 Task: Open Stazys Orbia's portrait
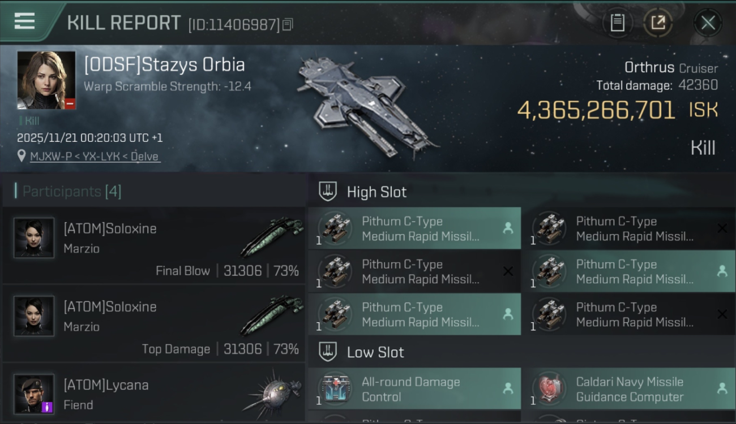46,80
